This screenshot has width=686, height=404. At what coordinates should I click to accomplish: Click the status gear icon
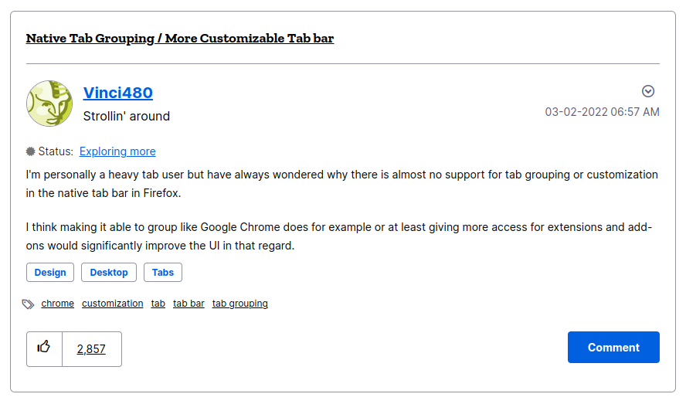(31, 151)
